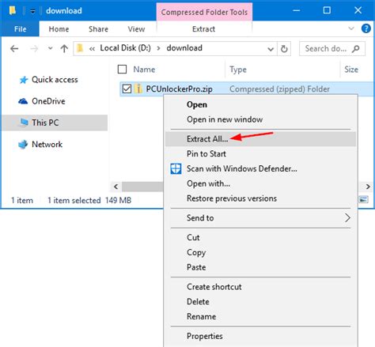Switch to the View ribbon tab
375x347 pixels.
click(x=136, y=29)
